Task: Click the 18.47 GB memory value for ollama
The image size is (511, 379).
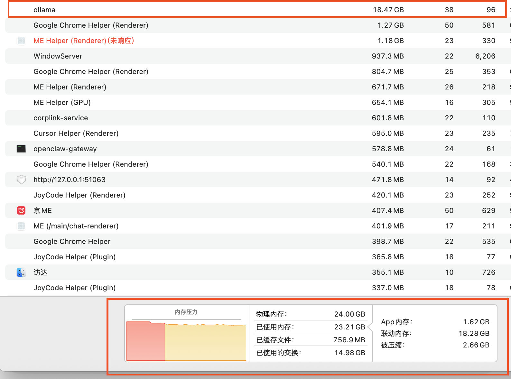Action: coord(388,10)
